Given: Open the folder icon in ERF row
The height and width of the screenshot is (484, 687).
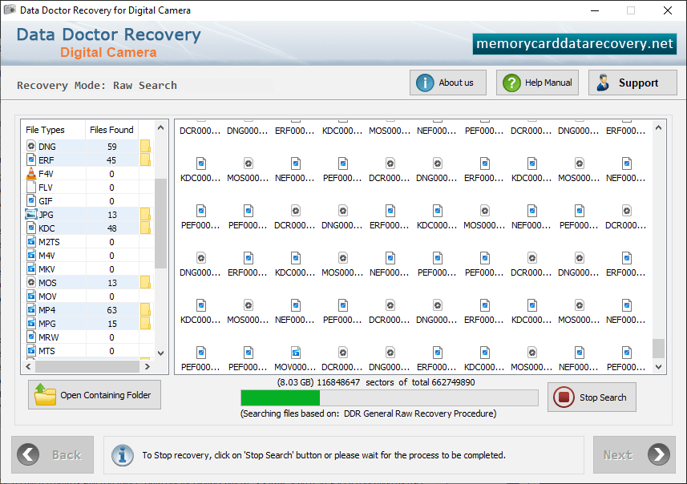Looking at the screenshot, I should click(x=145, y=159).
